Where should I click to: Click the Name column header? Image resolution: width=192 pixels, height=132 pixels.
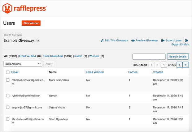[53, 72]
